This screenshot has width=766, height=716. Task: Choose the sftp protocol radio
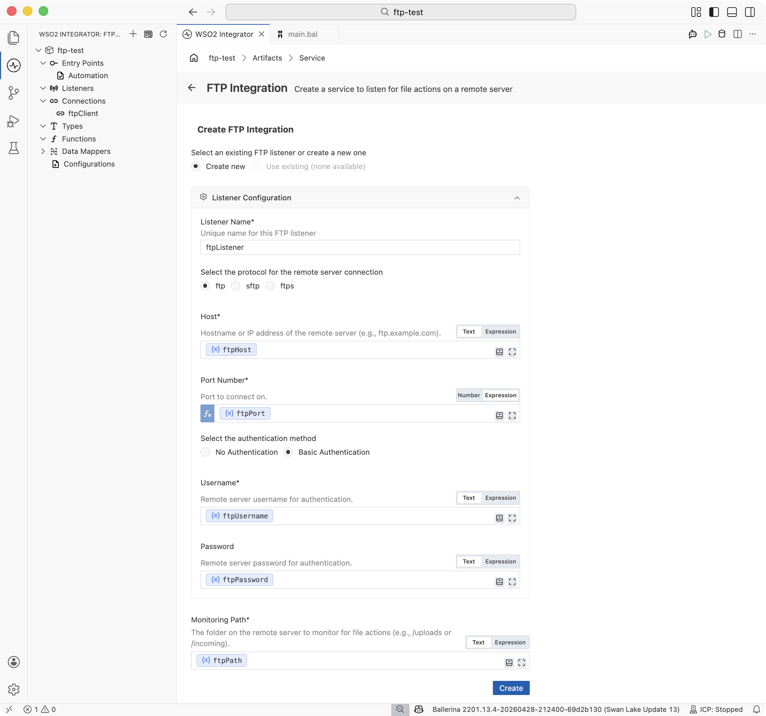pyautogui.click(x=236, y=286)
